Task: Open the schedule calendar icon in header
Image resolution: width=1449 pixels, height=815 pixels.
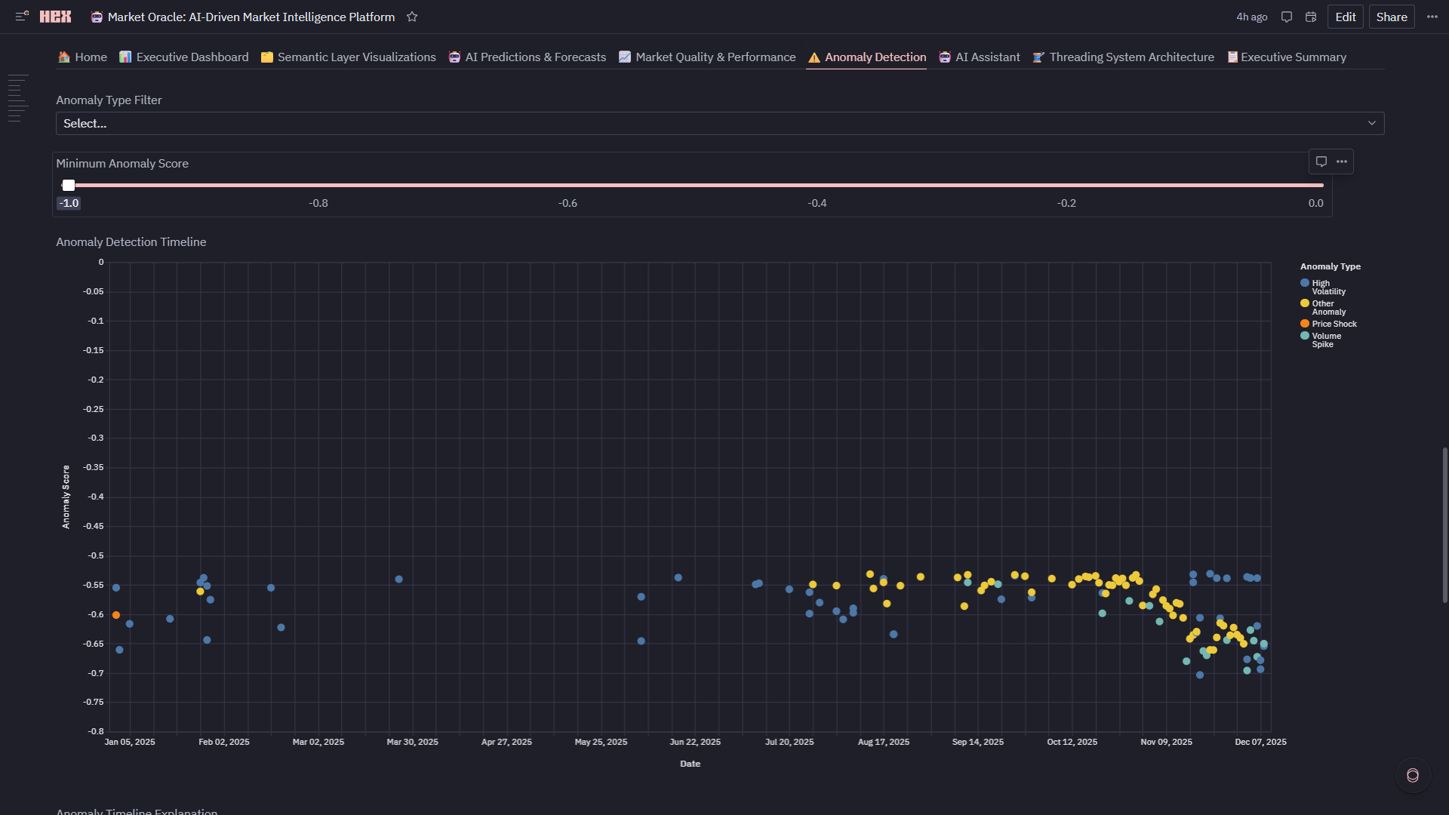Action: pos(1311,17)
